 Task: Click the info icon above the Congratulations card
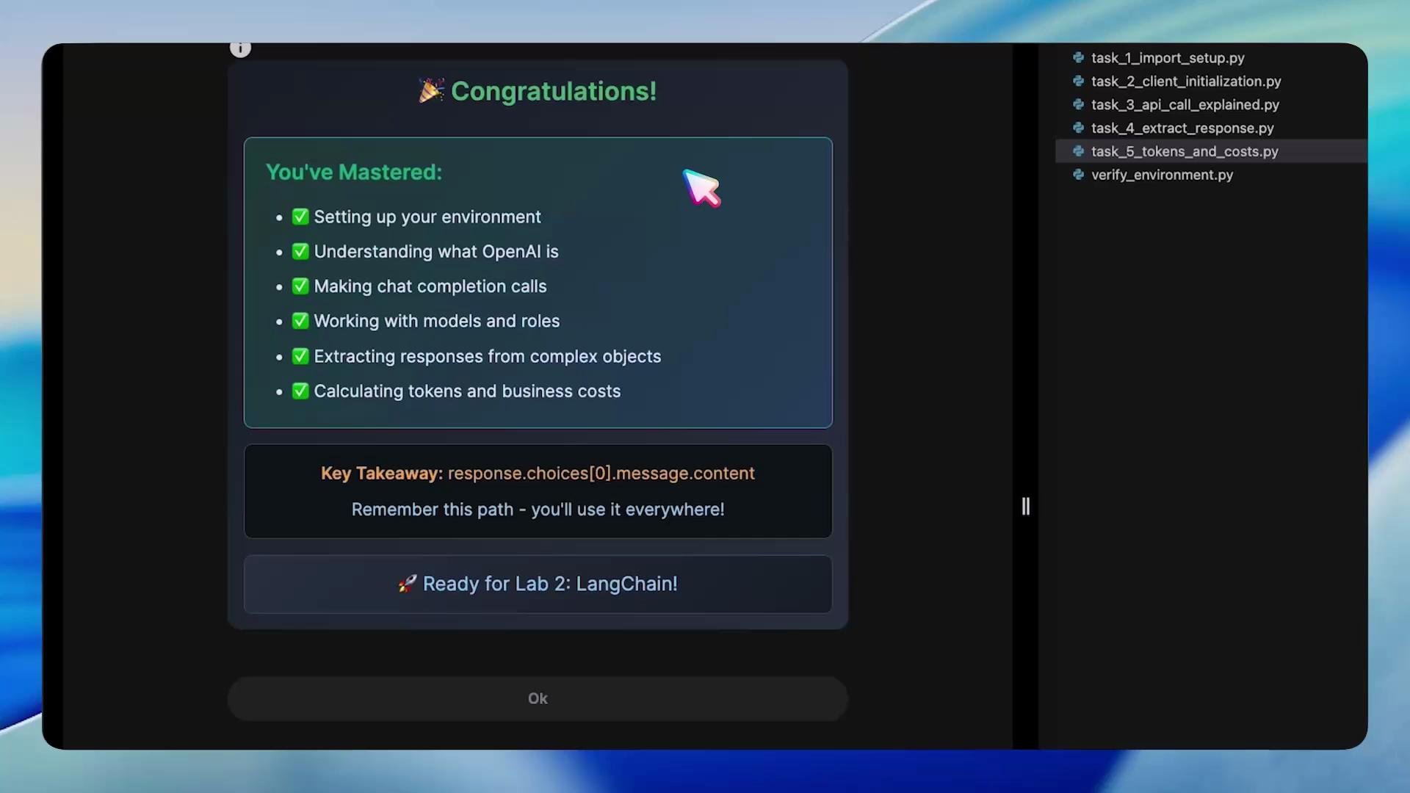point(240,48)
